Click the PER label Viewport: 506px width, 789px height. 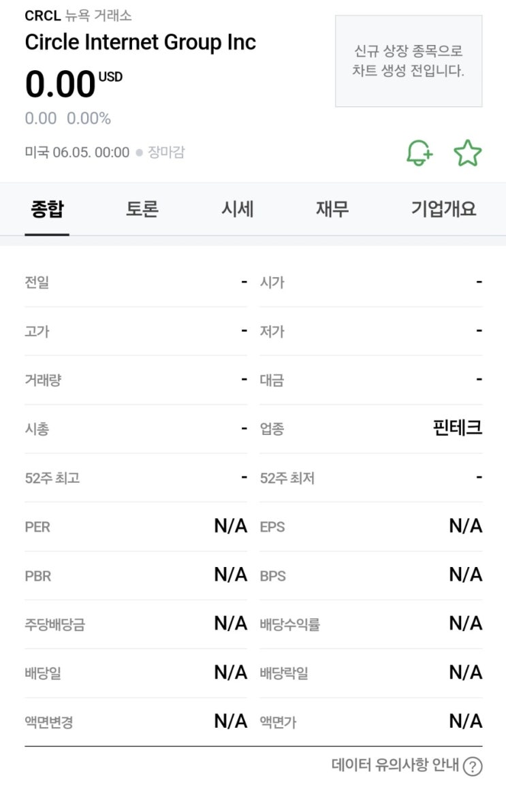coord(37,527)
